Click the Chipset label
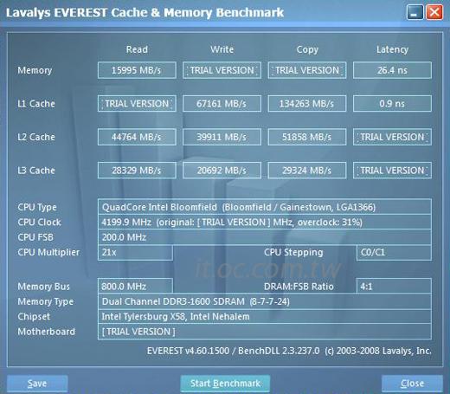This screenshot has height=394, width=450. tap(34, 317)
